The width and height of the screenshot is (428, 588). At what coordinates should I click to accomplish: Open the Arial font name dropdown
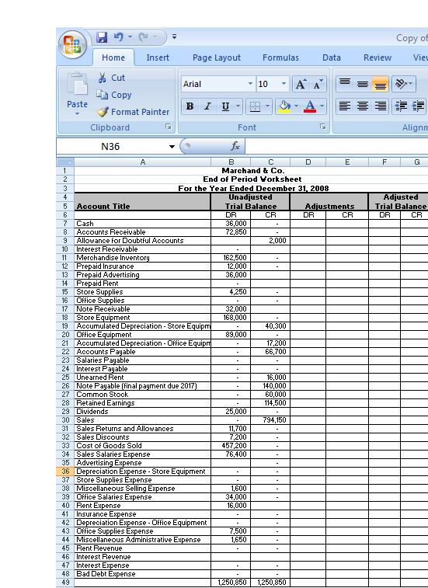(x=251, y=84)
